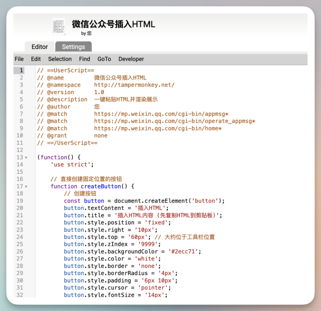Open the Settings tab
Screen dimensions: 321x311
click(x=74, y=47)
